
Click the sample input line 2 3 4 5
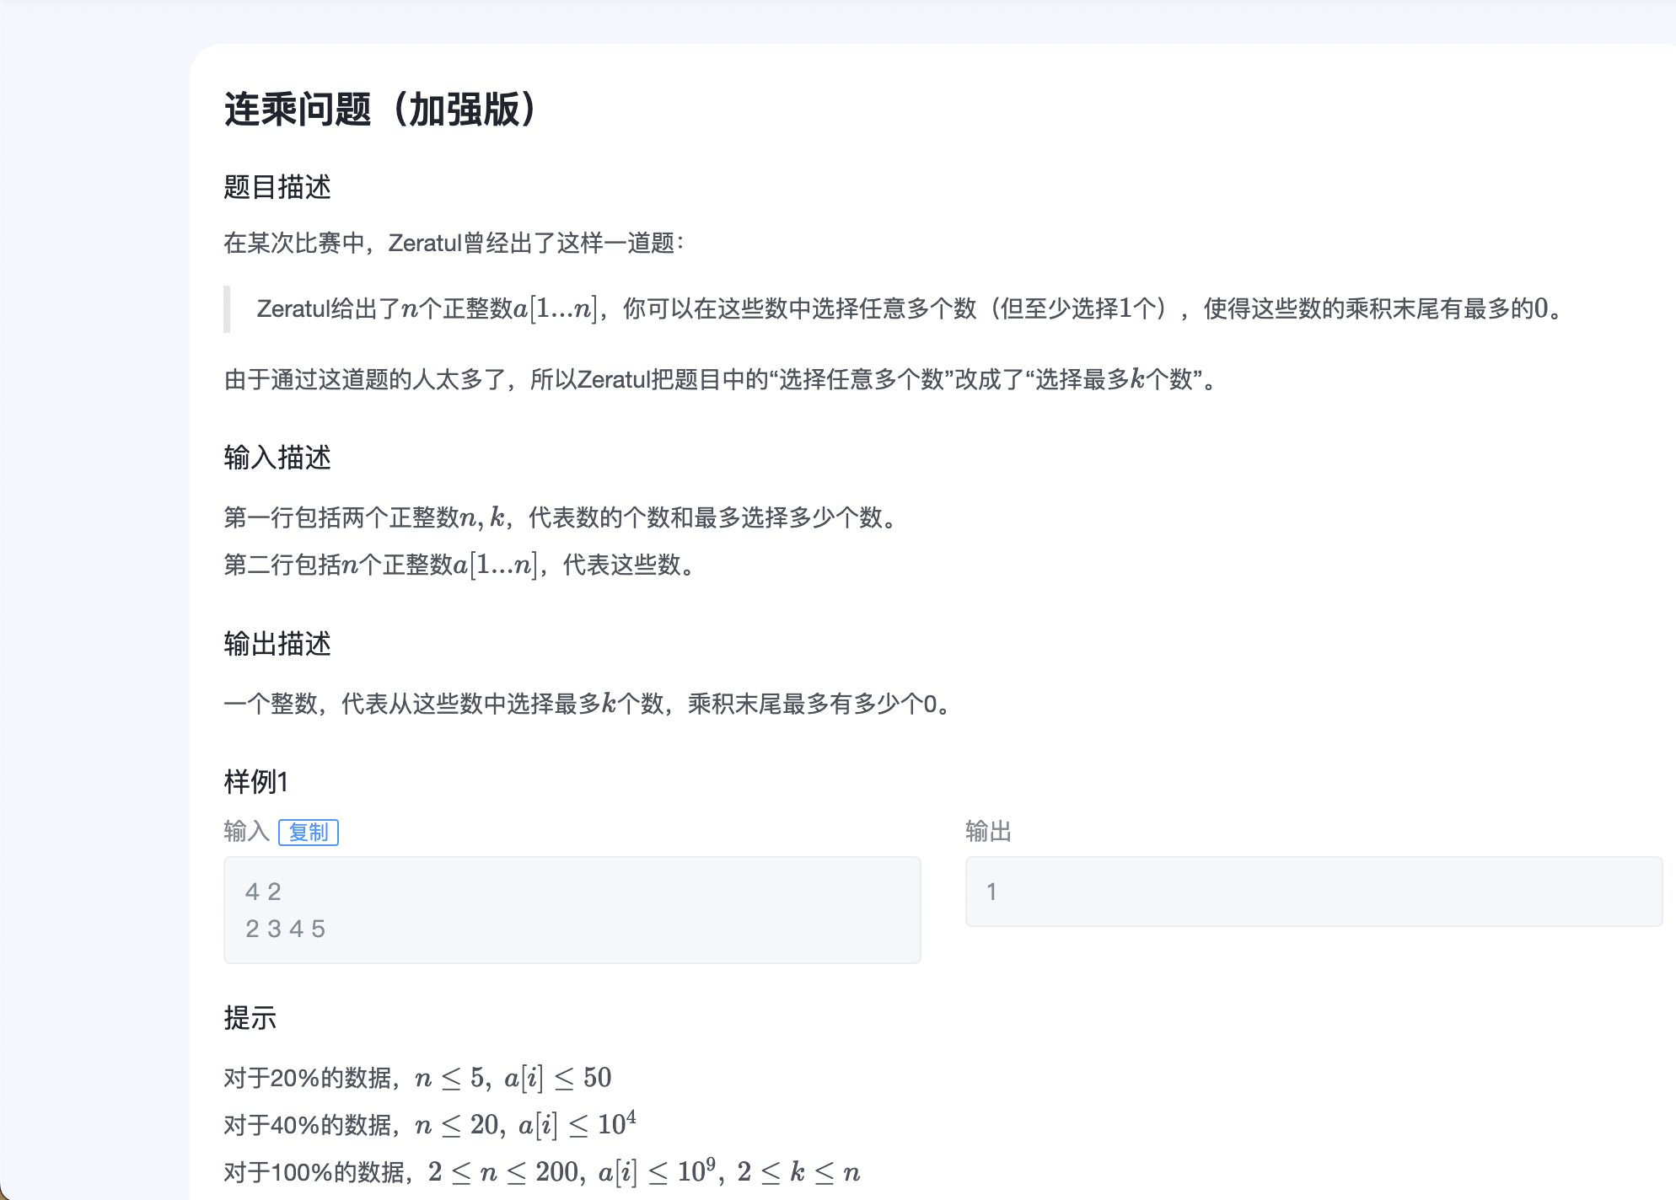coord(285,929)
